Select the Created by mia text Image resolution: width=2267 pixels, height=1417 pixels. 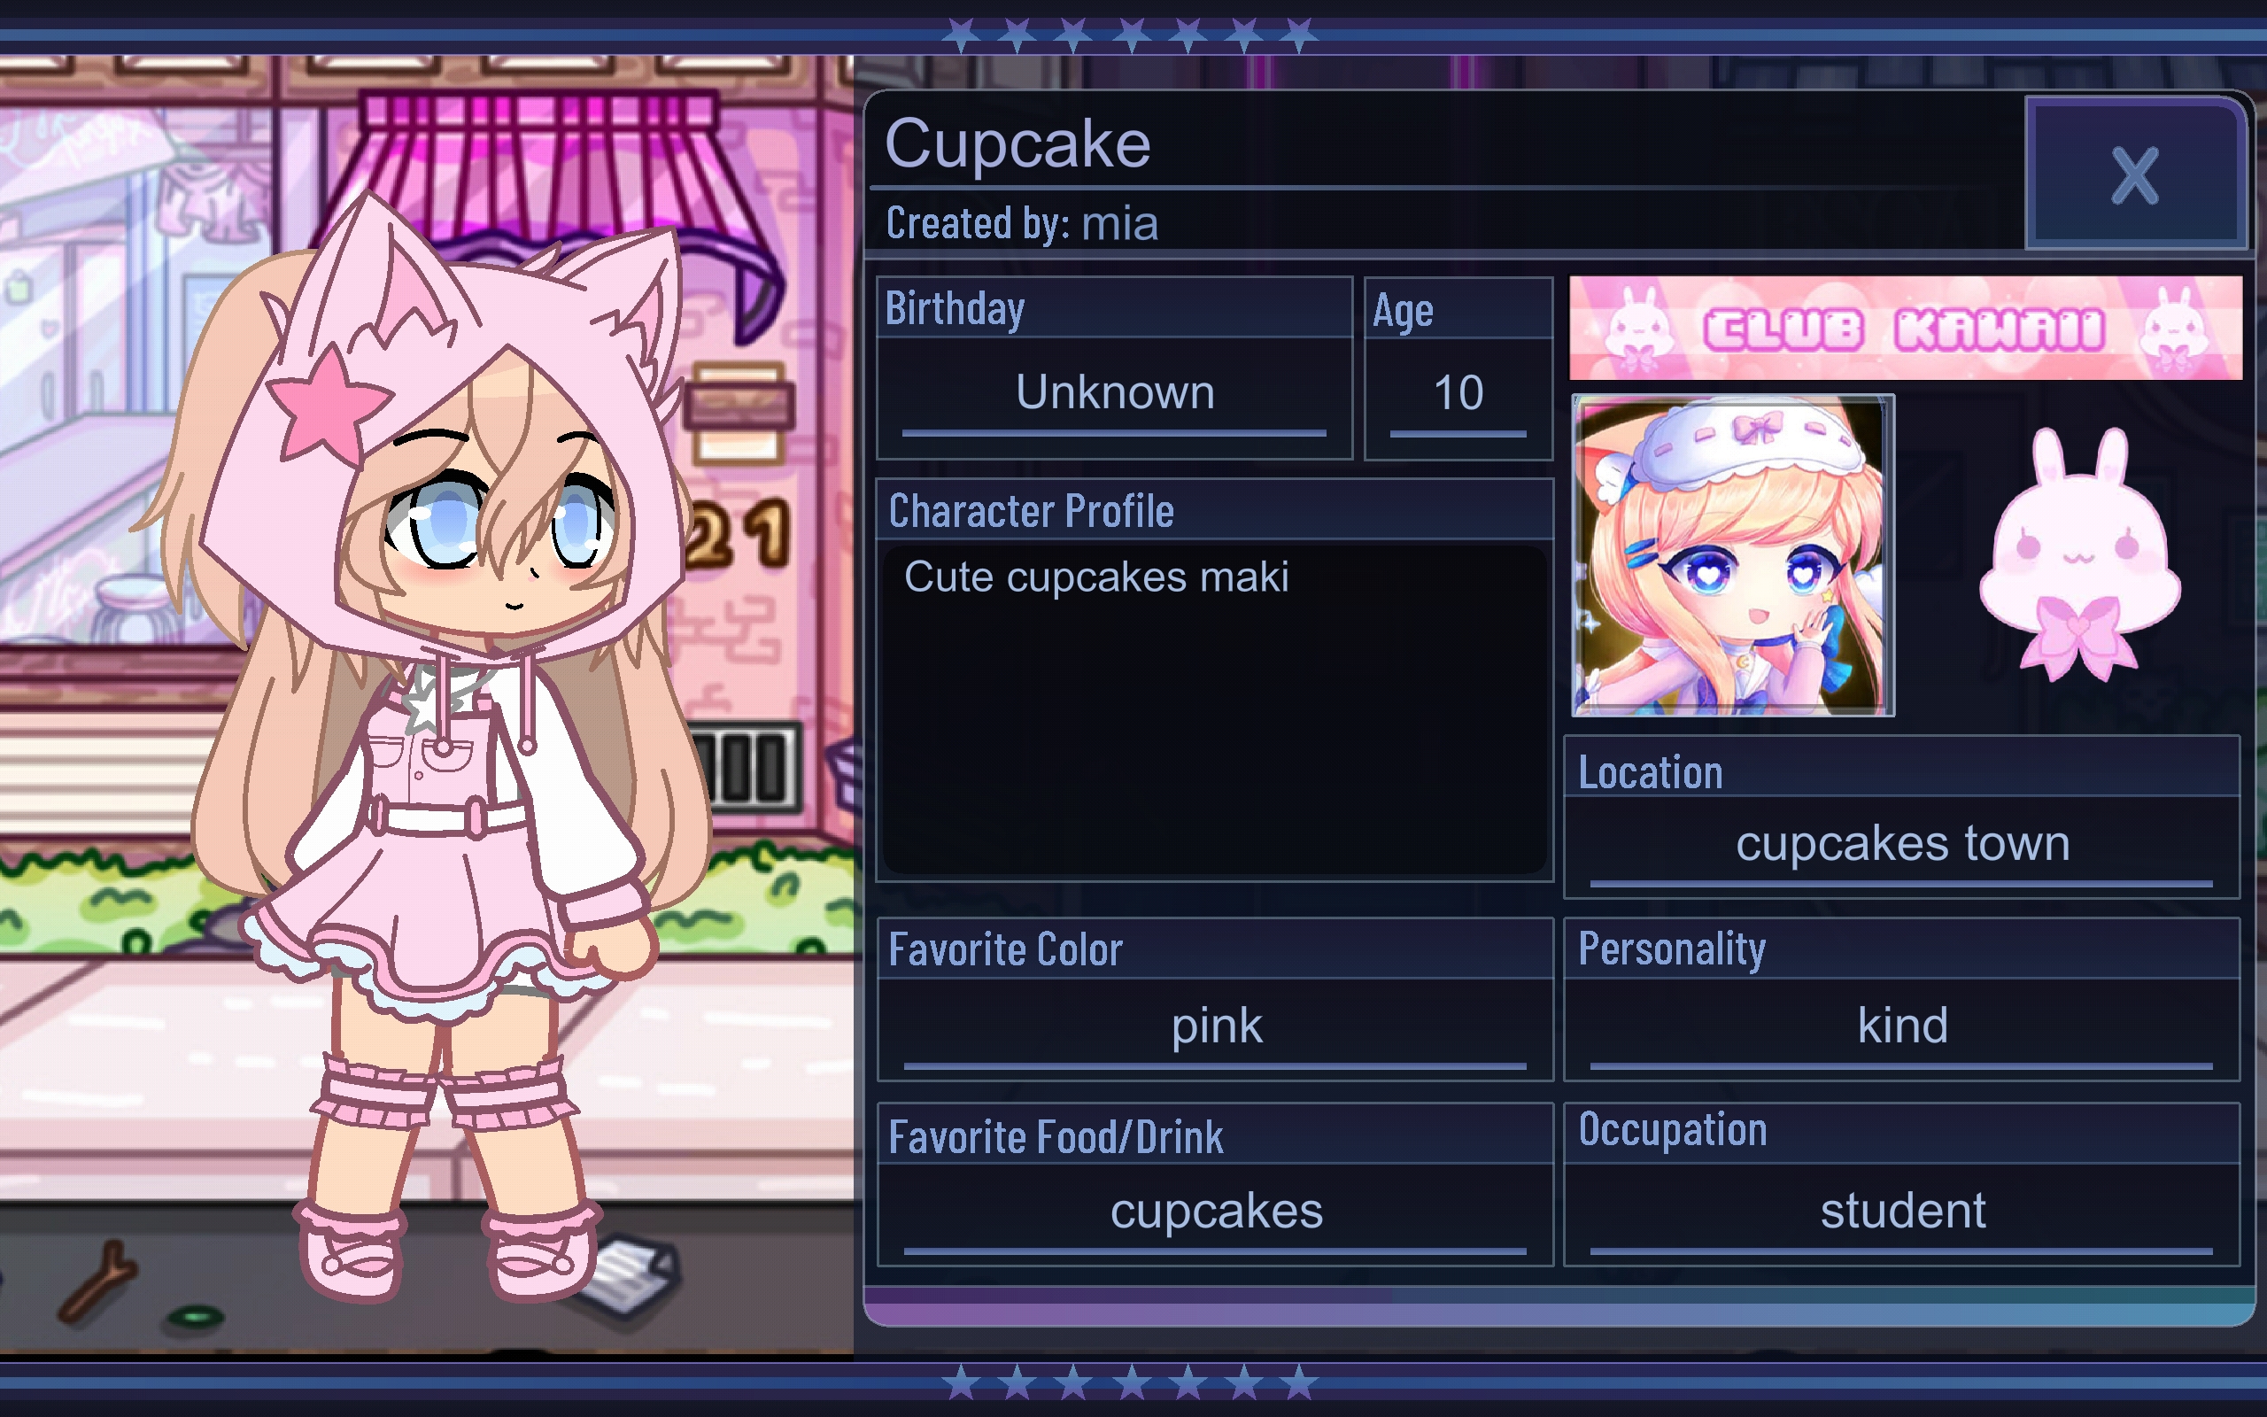(x=1022, y=224)
